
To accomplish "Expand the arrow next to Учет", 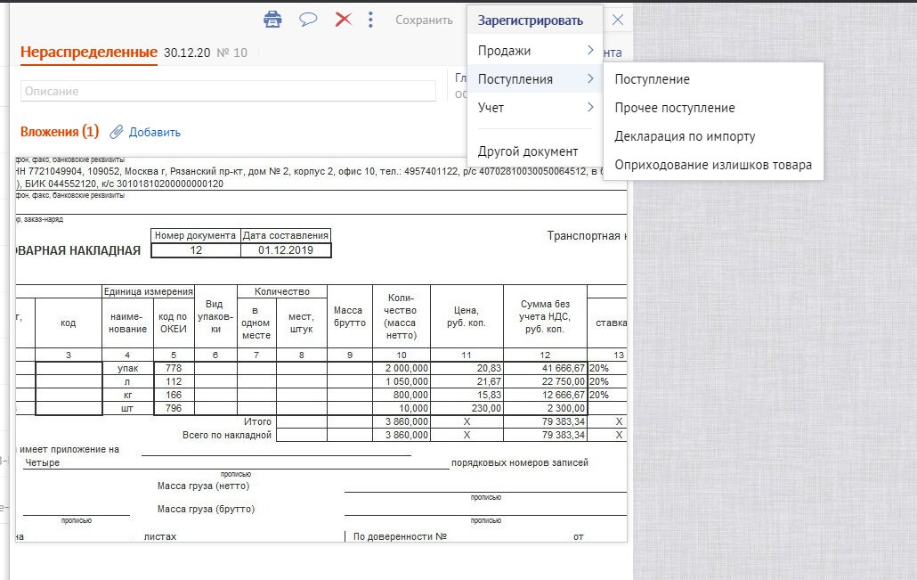I will click(x=590, y=107).
